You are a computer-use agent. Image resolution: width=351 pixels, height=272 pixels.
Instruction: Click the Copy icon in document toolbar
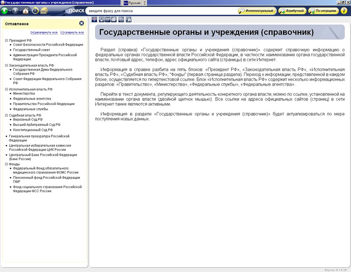point(121,19)
